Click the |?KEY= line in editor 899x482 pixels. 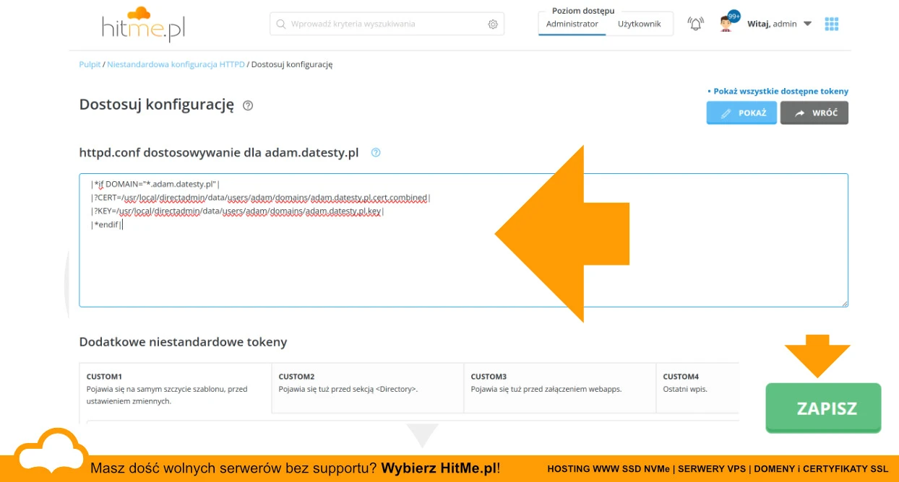point(237,211)
